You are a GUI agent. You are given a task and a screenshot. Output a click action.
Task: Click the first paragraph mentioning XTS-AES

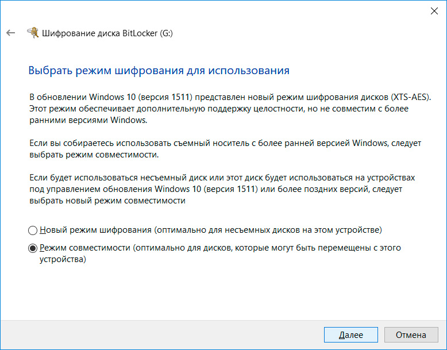point(229,109)
